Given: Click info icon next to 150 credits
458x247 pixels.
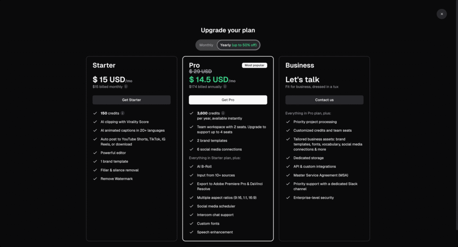Looking at the screenshot, I should [x=123, y=113].
